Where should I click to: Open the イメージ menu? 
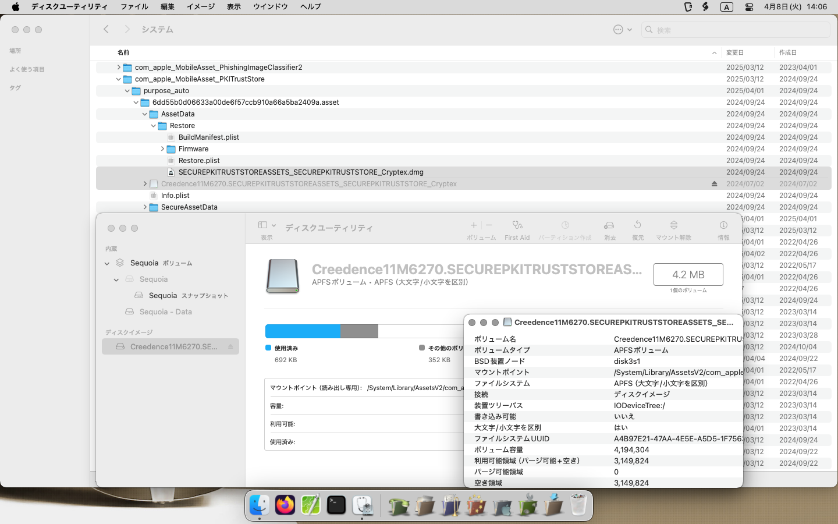tap(200, 6)
